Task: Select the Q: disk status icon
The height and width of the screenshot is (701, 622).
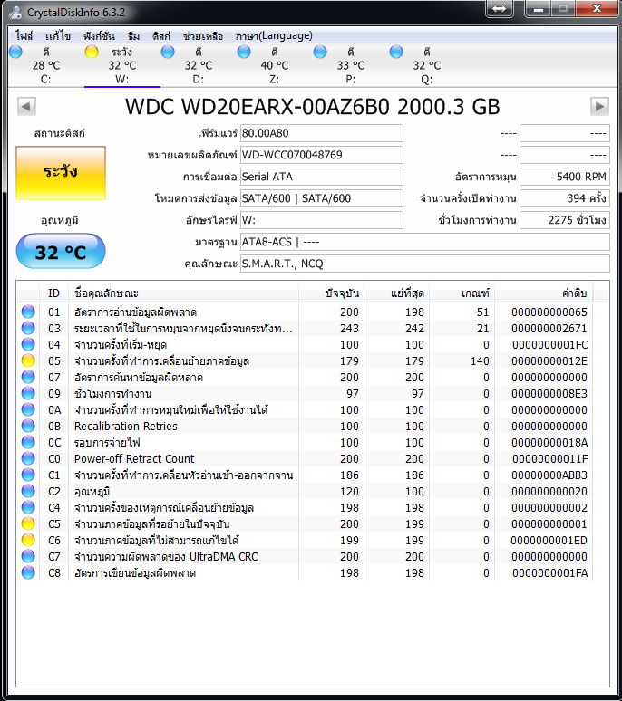Action: (396, 52)
